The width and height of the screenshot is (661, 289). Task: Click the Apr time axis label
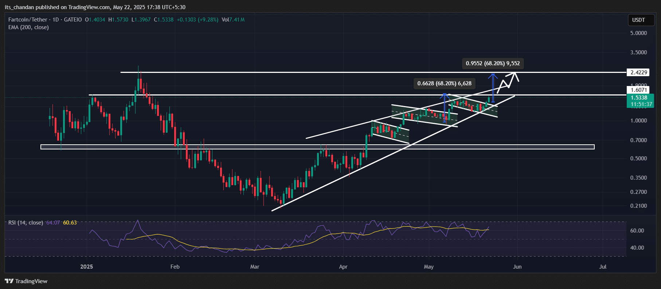343,267
